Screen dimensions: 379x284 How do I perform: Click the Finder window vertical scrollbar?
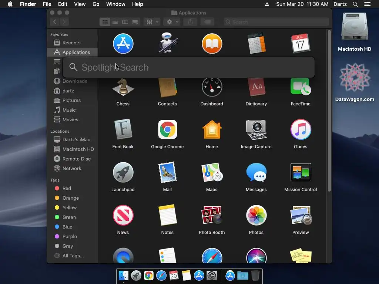329,111
